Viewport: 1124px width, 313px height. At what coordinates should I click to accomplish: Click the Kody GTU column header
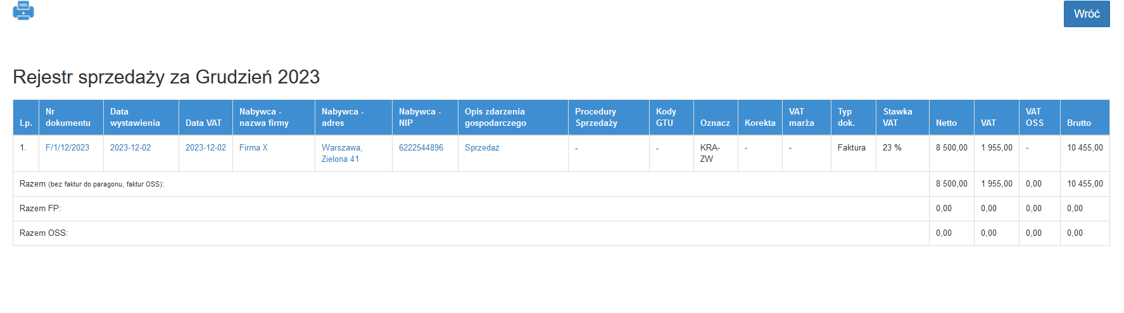pyautogui.click(x=666, y=117)
